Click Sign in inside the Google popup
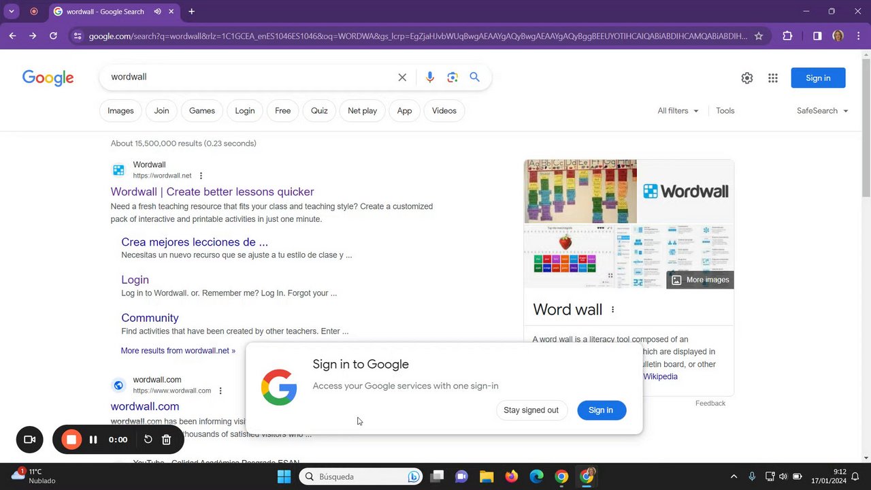The width and height of the screenshot is (871, 490). click(x=601, y=410)
